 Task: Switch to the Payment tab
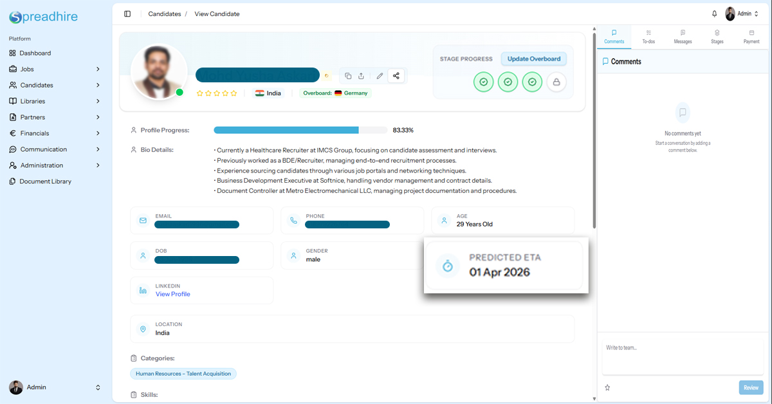click(751, 36)
